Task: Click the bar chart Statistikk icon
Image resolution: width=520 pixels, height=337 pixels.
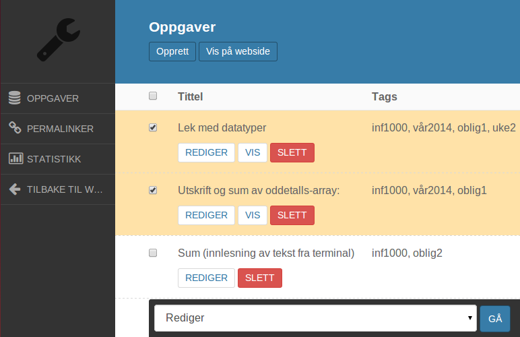Action: (x=15, y=158)
